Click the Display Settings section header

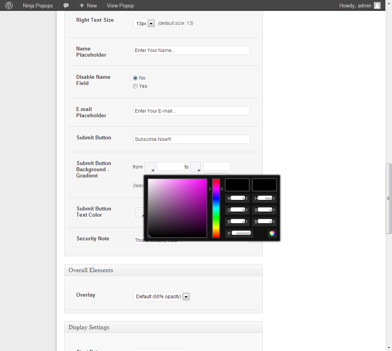163,327
